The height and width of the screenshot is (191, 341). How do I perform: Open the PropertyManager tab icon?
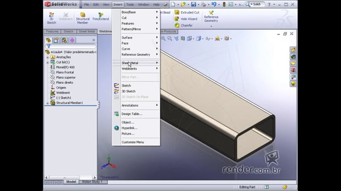(x=56, y=40)
